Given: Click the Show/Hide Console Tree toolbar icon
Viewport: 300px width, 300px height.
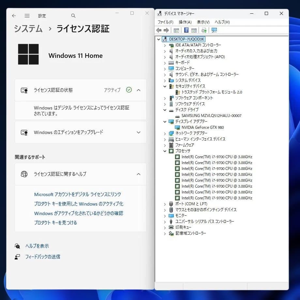Looking at the screenshot, I should (x=176, y=30).
